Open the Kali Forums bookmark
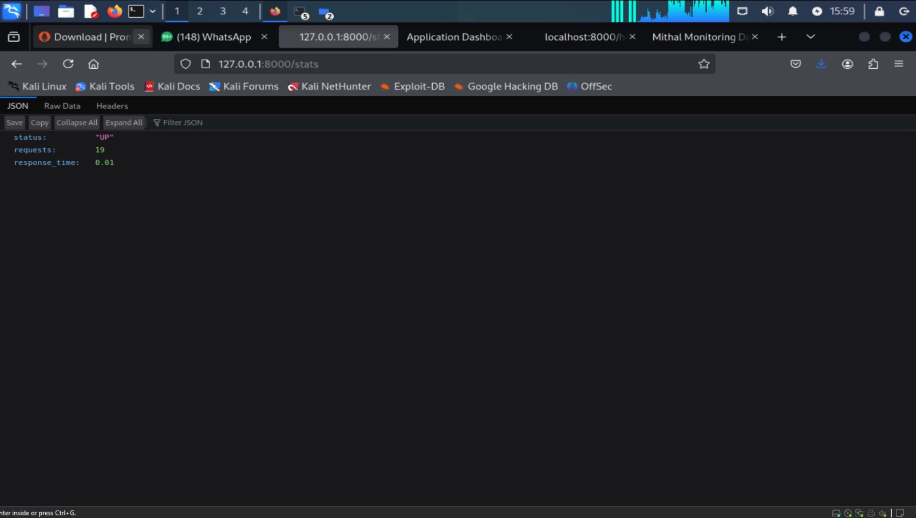 [x=244, y=86]
